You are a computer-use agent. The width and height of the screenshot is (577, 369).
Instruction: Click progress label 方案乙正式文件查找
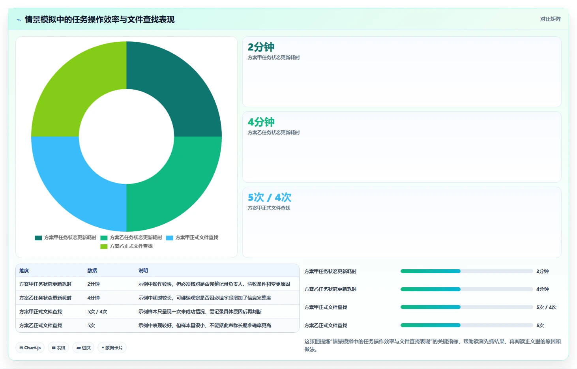click(326, 326)
